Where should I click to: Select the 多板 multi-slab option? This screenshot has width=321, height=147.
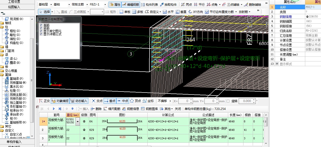(138, 12)
